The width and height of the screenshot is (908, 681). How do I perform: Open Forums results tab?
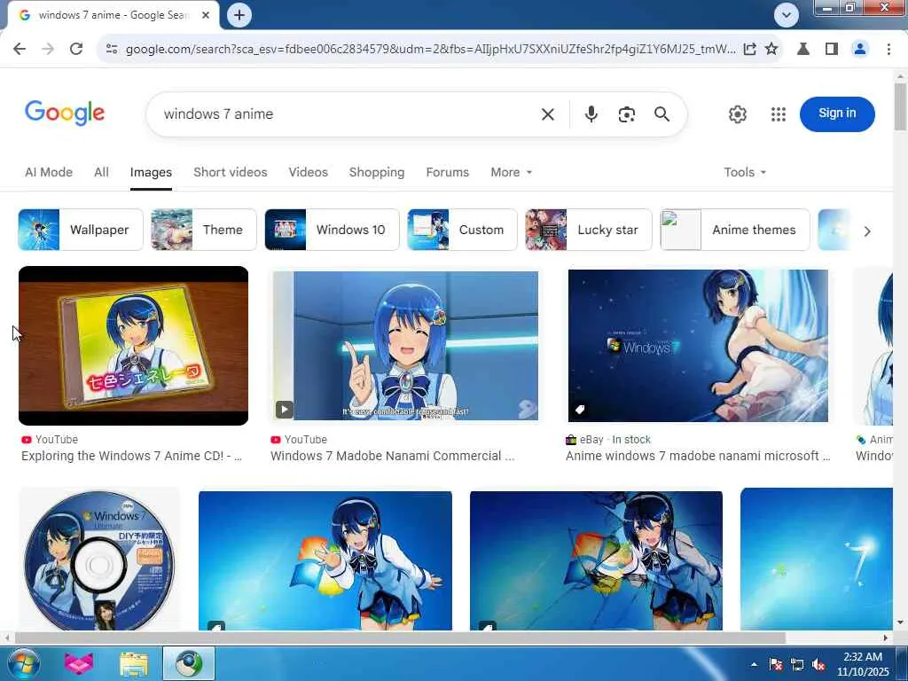(447, 172)
